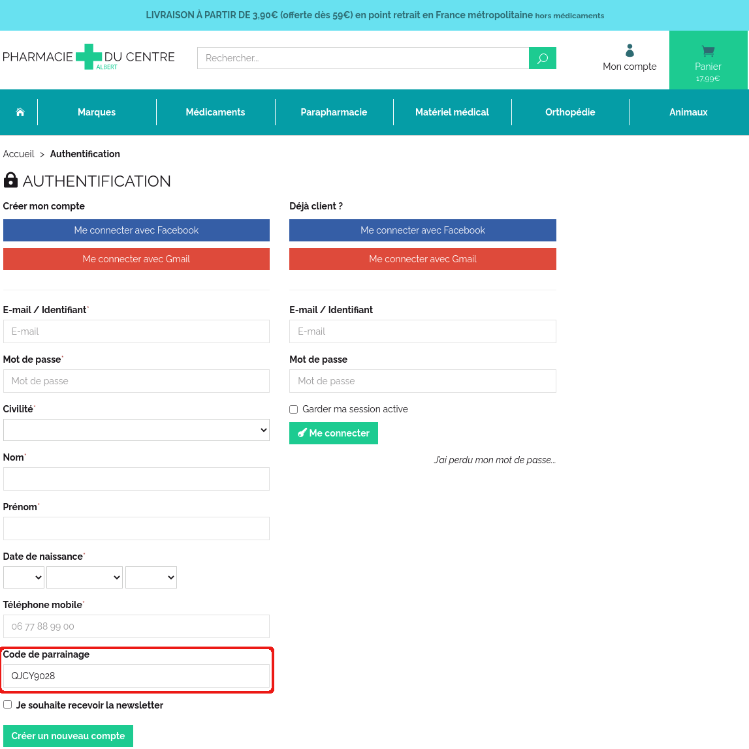Click the Pharmacie du Centre logo

tap(89, 57)
